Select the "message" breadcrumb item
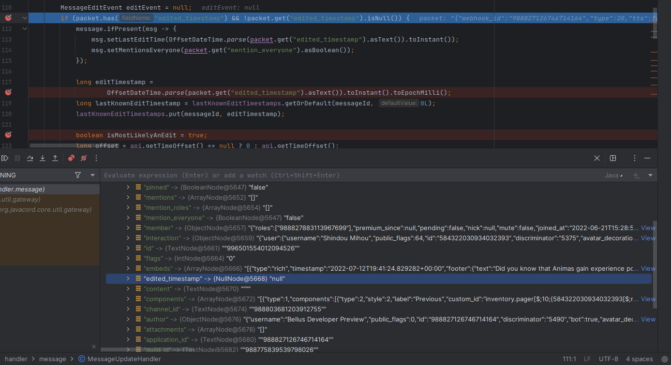 click(53, 359)
